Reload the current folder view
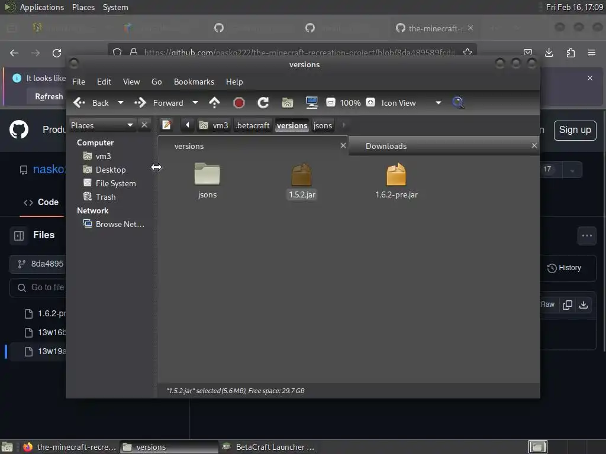This screenshot has height=454, width=606. (x=263, y=103)
